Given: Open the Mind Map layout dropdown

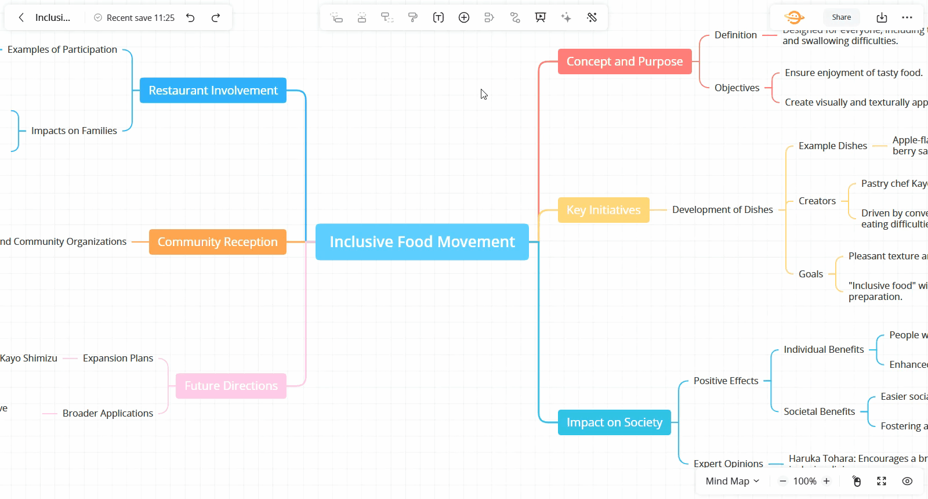Looking at the screenshot, I should coord(732,481).
